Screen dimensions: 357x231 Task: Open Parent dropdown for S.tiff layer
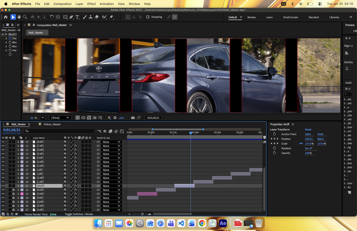(x=111, y=210)
